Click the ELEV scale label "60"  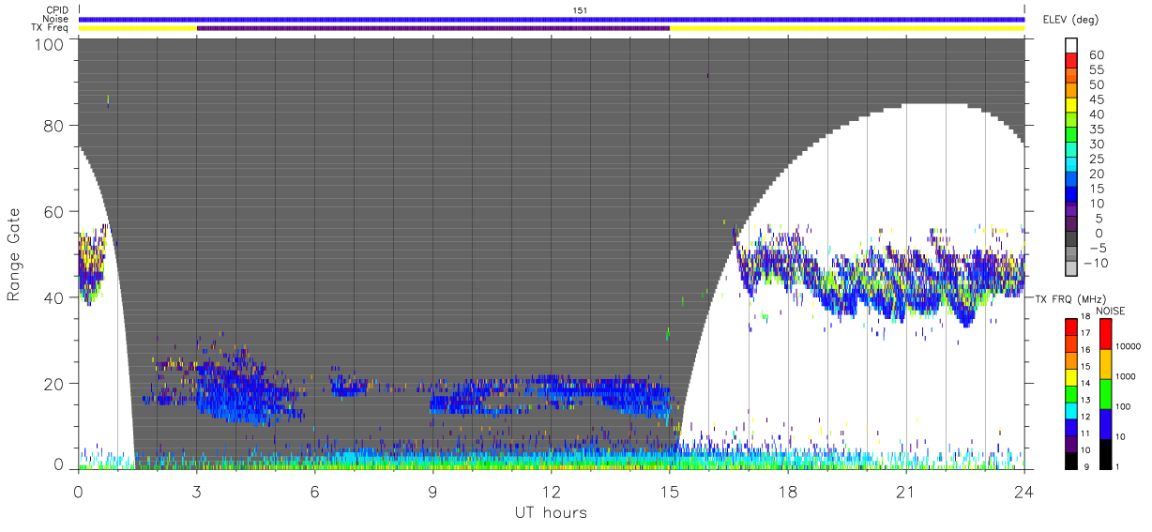click(x=1095, y=55)
